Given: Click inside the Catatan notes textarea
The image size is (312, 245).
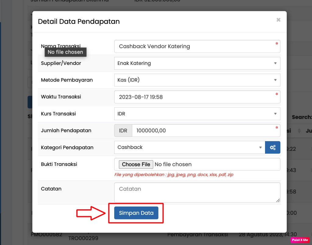Looking at the screenshot, I should (197, 192).
